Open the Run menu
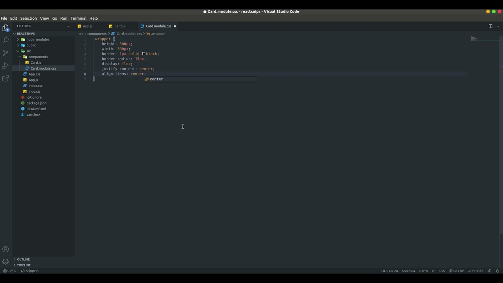 click(64, 18)
